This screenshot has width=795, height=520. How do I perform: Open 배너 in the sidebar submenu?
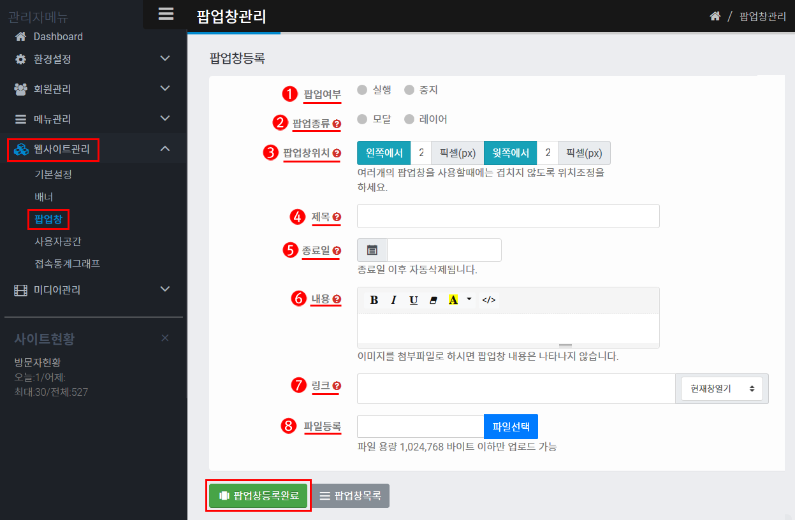pyautogui.click(x=44, y=197)
